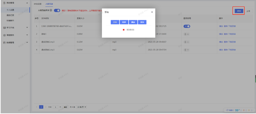Click 播放 link for 通话录音2.mp3
The image size is (256, 114).
[x=221, y=42]
